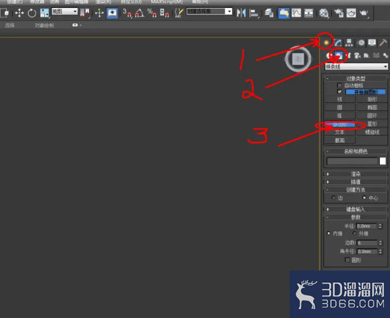The width and height of the screenshot is (390, 318).
Task: Collapse the 创建方法 rollout
Action: 355,190
